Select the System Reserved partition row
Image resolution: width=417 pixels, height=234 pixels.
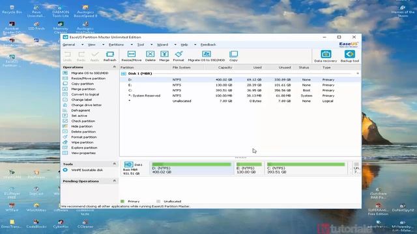pyautogui.click(x=240, y=96)
